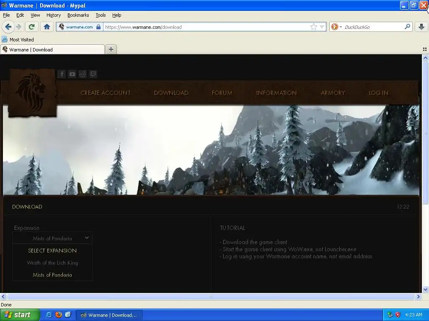This screenshot has width=429, height=321.
Task: Click the vertical scrollbar up arrow
Action: coord(425,58)
